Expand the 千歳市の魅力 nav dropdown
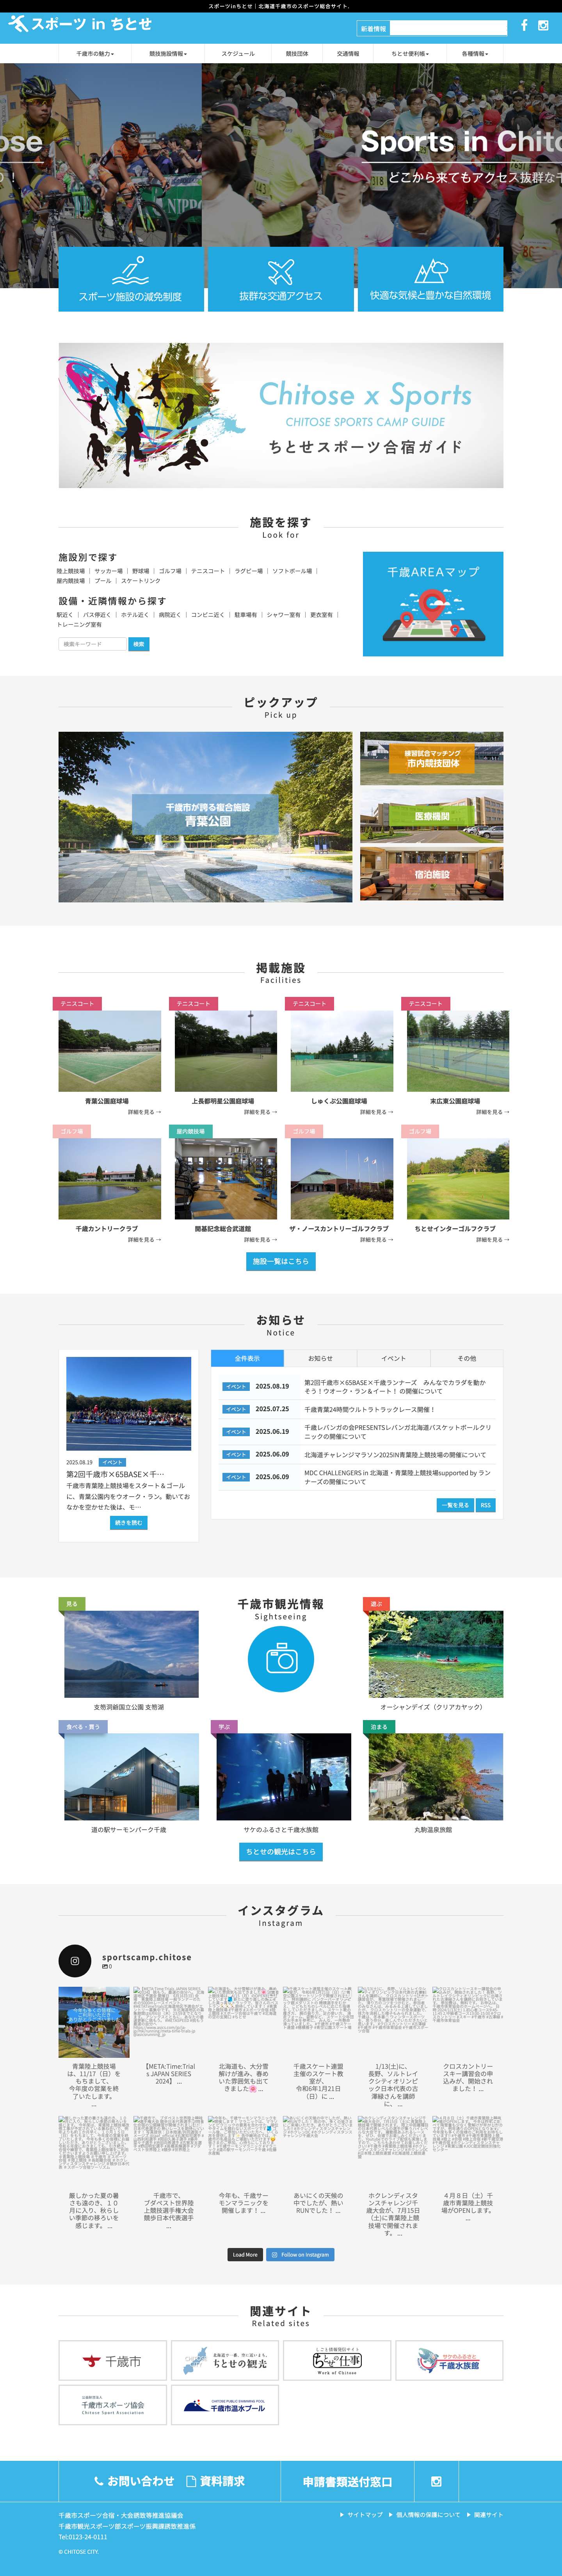562x2576 pixels. tap(95, 54)
